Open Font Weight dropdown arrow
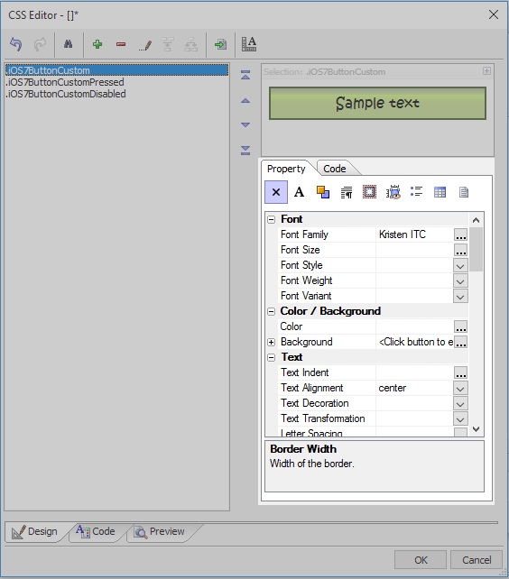This screenshot has width=509, height=579. coord(460,281)
